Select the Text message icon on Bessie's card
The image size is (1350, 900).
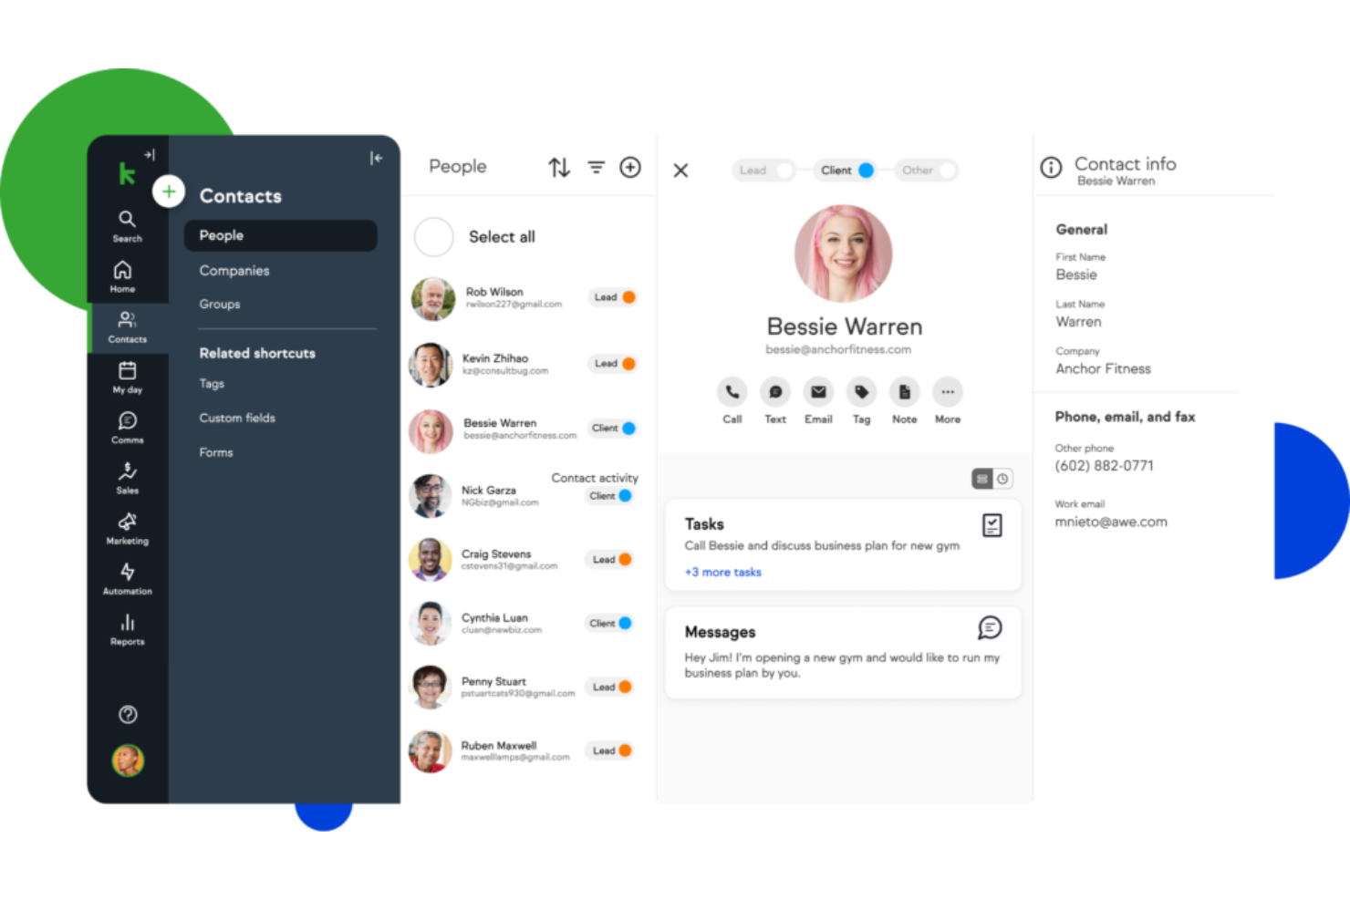tap(774, 393)
